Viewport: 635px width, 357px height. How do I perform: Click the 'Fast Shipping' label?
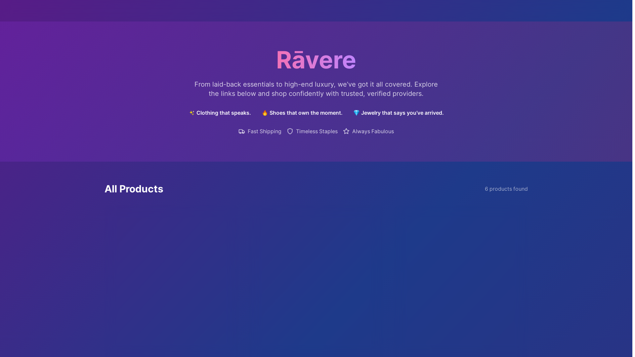coord(264,131)
